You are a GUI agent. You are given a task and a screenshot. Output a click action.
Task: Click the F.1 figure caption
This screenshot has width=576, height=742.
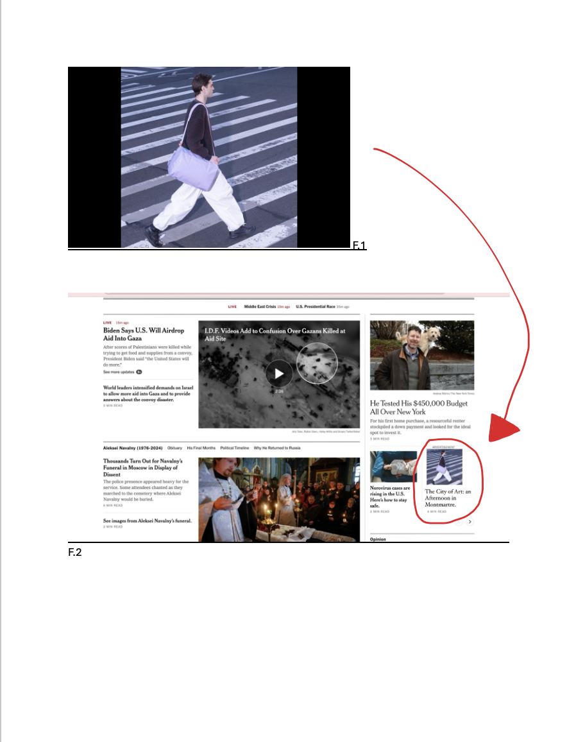tap(359, 245)
